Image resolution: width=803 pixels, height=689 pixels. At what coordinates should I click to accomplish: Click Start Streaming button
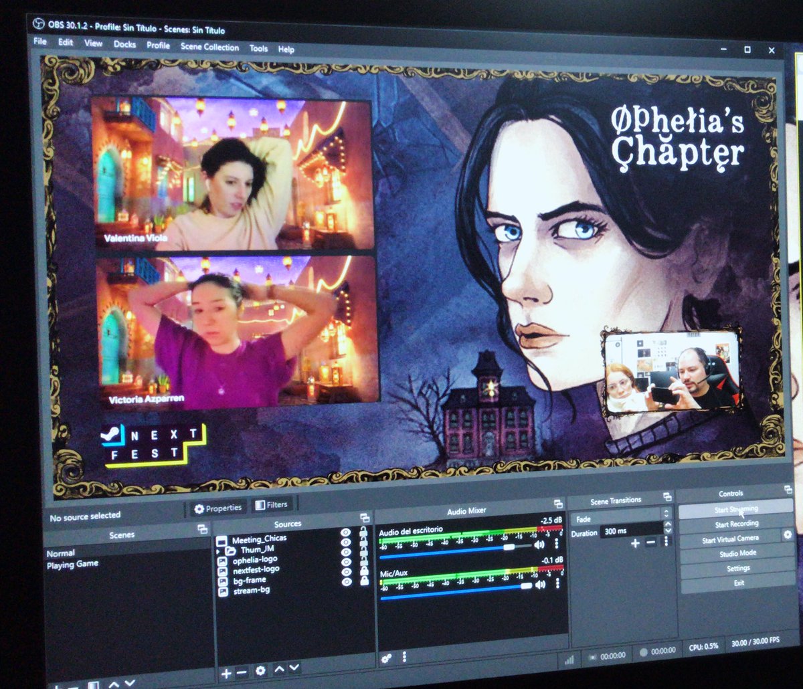click(735, 509)
